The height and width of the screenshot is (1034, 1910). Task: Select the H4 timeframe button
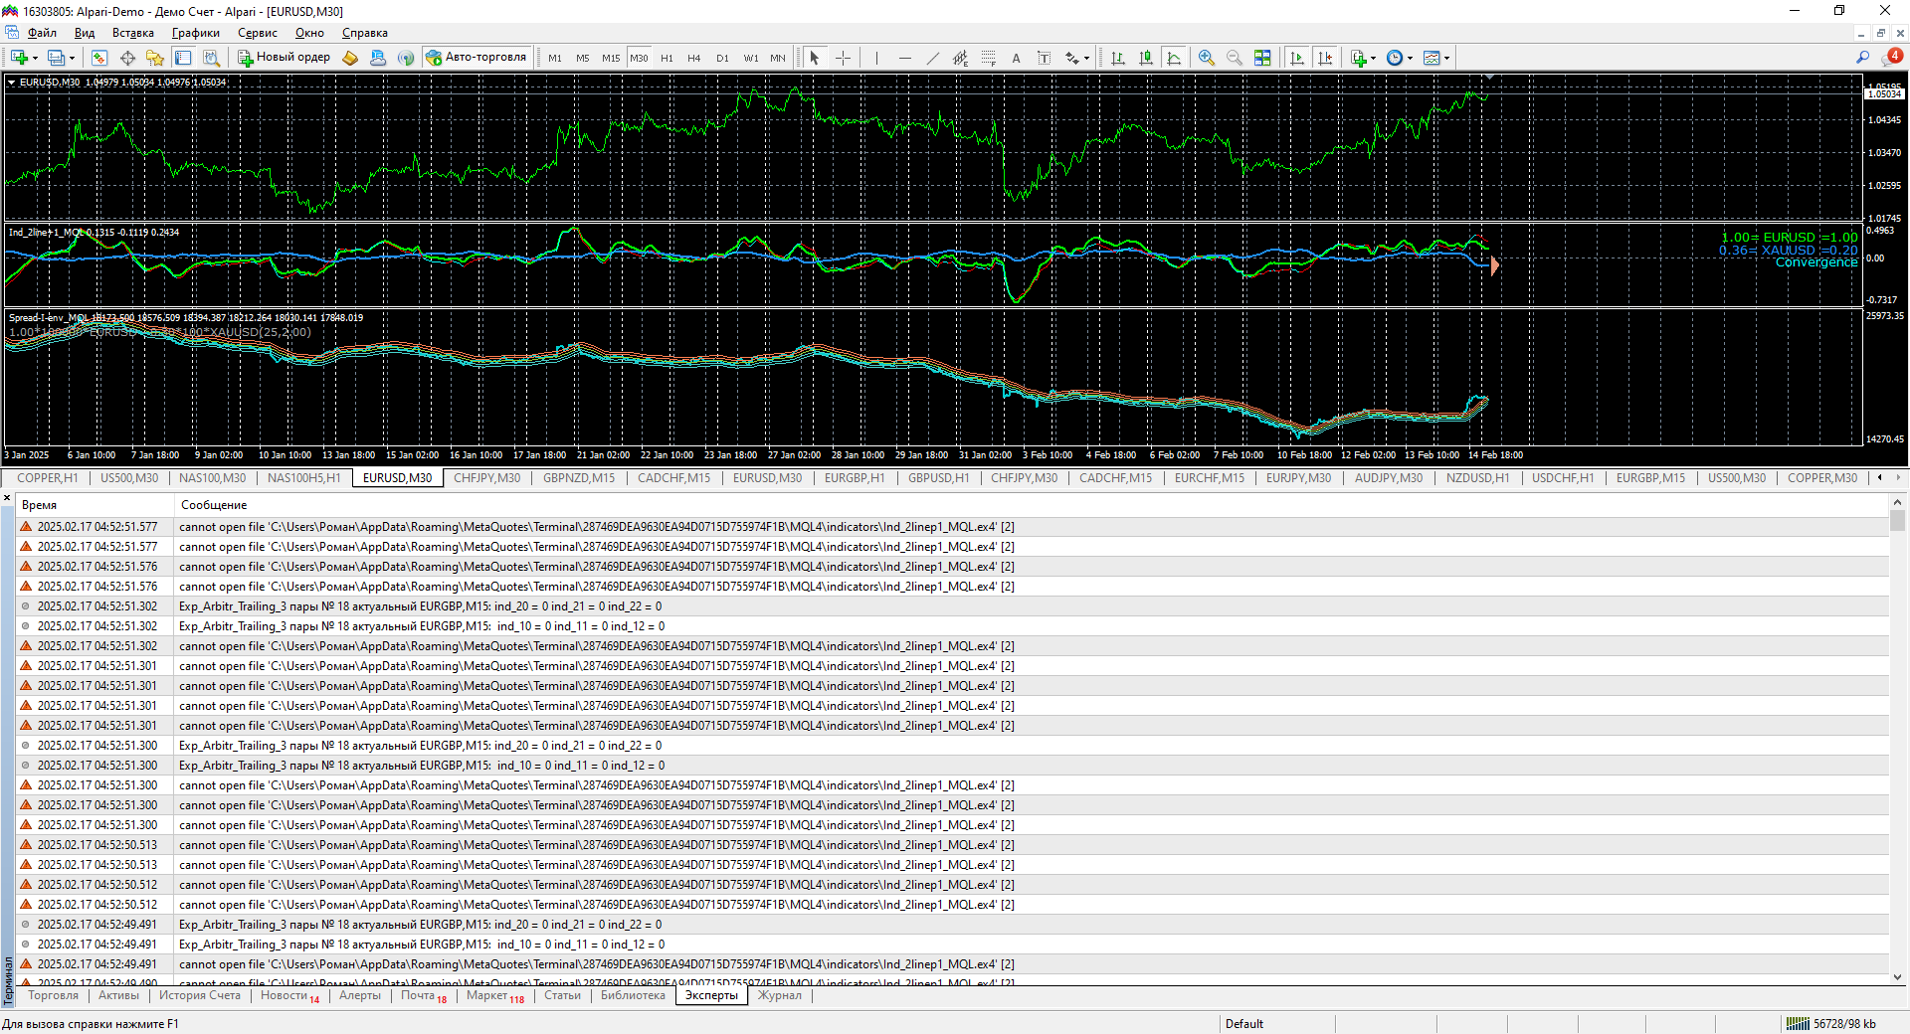pyautogui.click(x=694, y=58)
